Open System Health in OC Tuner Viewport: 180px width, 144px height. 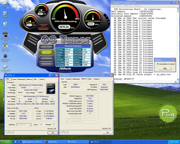tap(46, 47)
